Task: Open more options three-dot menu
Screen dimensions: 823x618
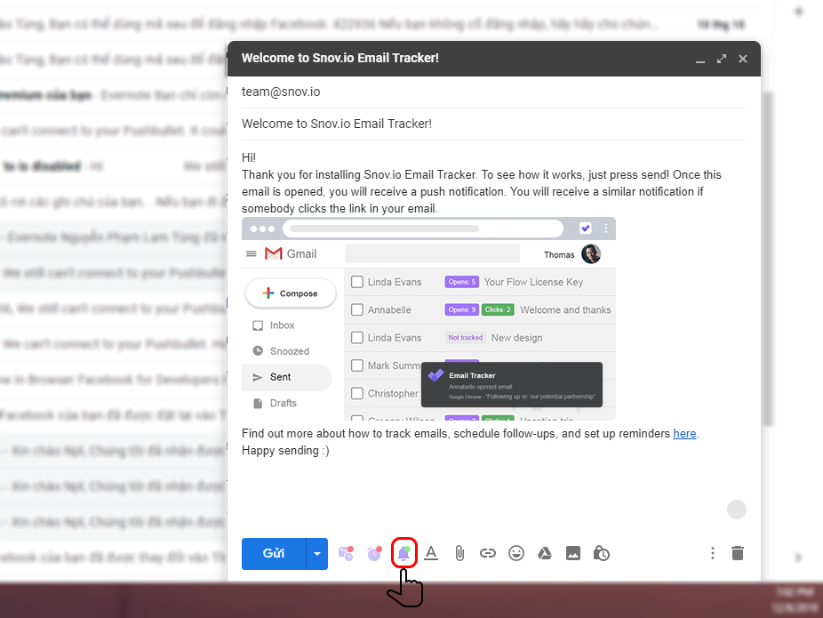Action: 712,553
